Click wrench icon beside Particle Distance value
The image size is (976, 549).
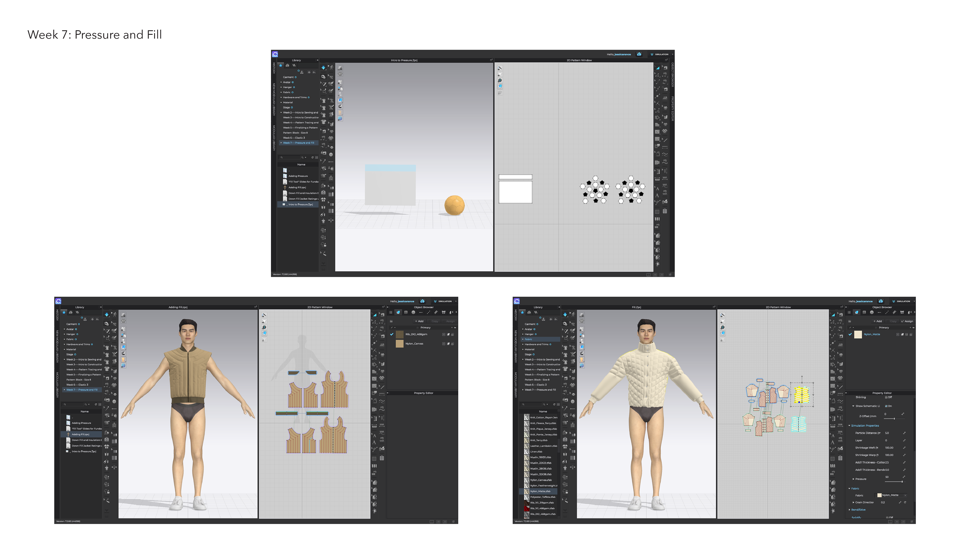(x=904, y=433)
